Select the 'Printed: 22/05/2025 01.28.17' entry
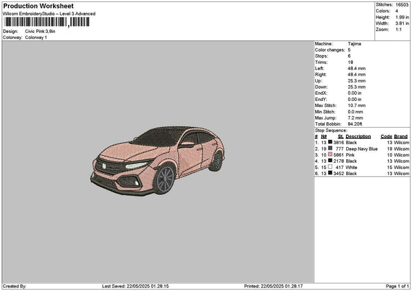 pos(273,286)
